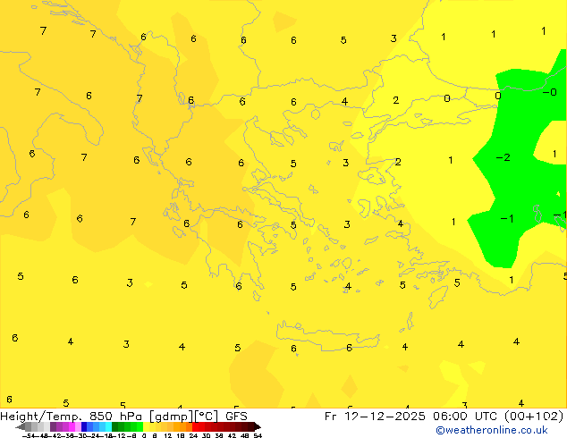Click the island of Crete outline

click(x=327, y=336)
